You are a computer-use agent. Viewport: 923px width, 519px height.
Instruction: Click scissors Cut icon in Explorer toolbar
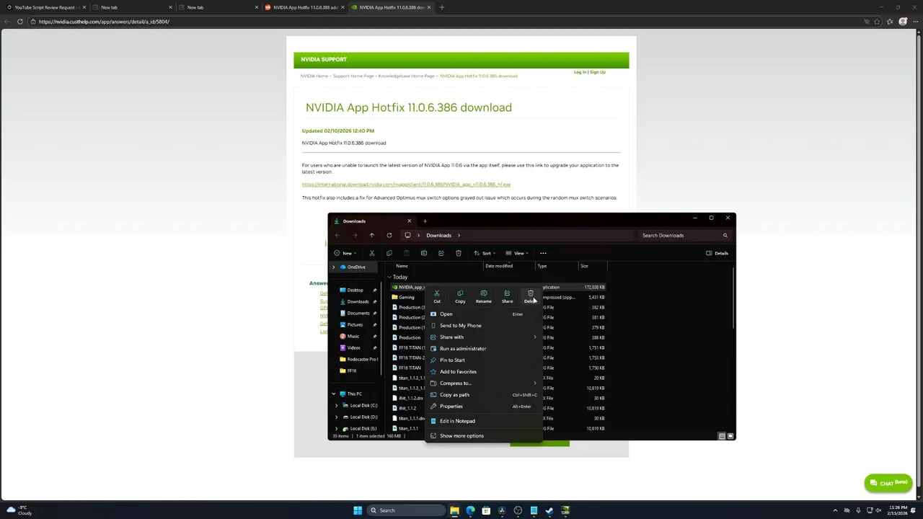[372, 253]
